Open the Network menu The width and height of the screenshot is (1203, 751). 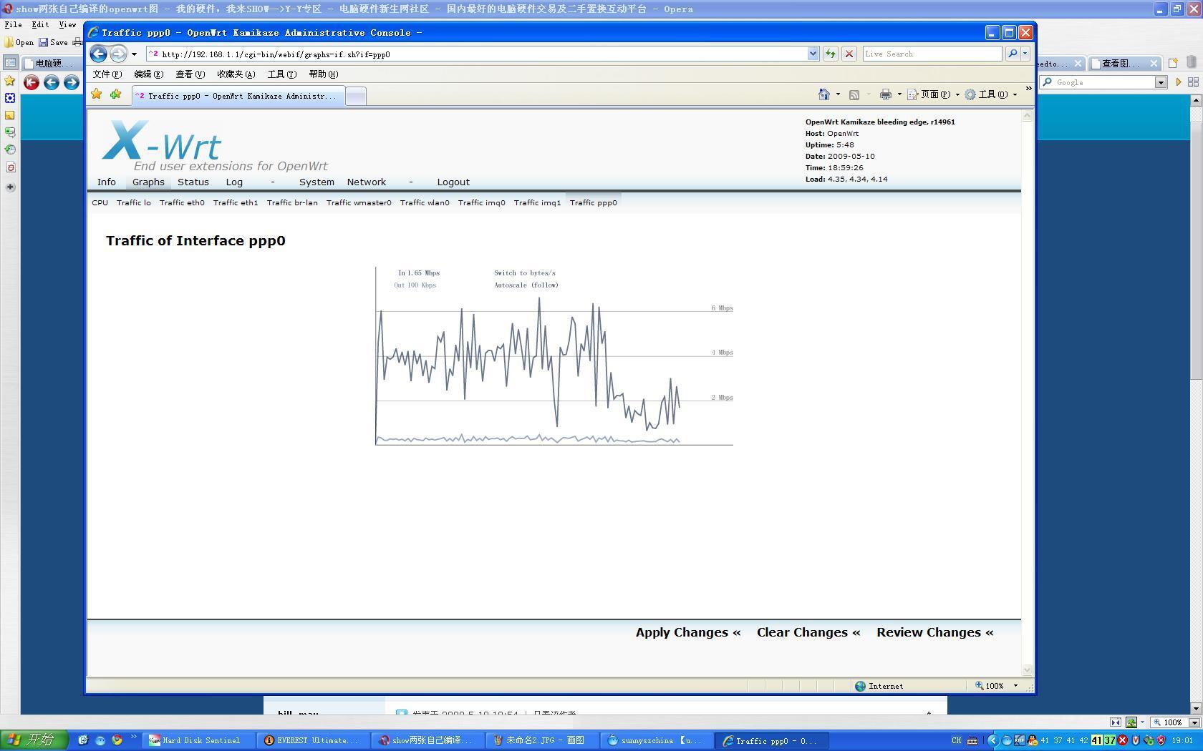(366, 182)
